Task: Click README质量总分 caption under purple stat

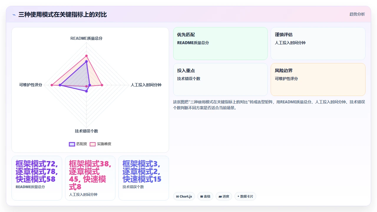Action: tap(30, 187)
